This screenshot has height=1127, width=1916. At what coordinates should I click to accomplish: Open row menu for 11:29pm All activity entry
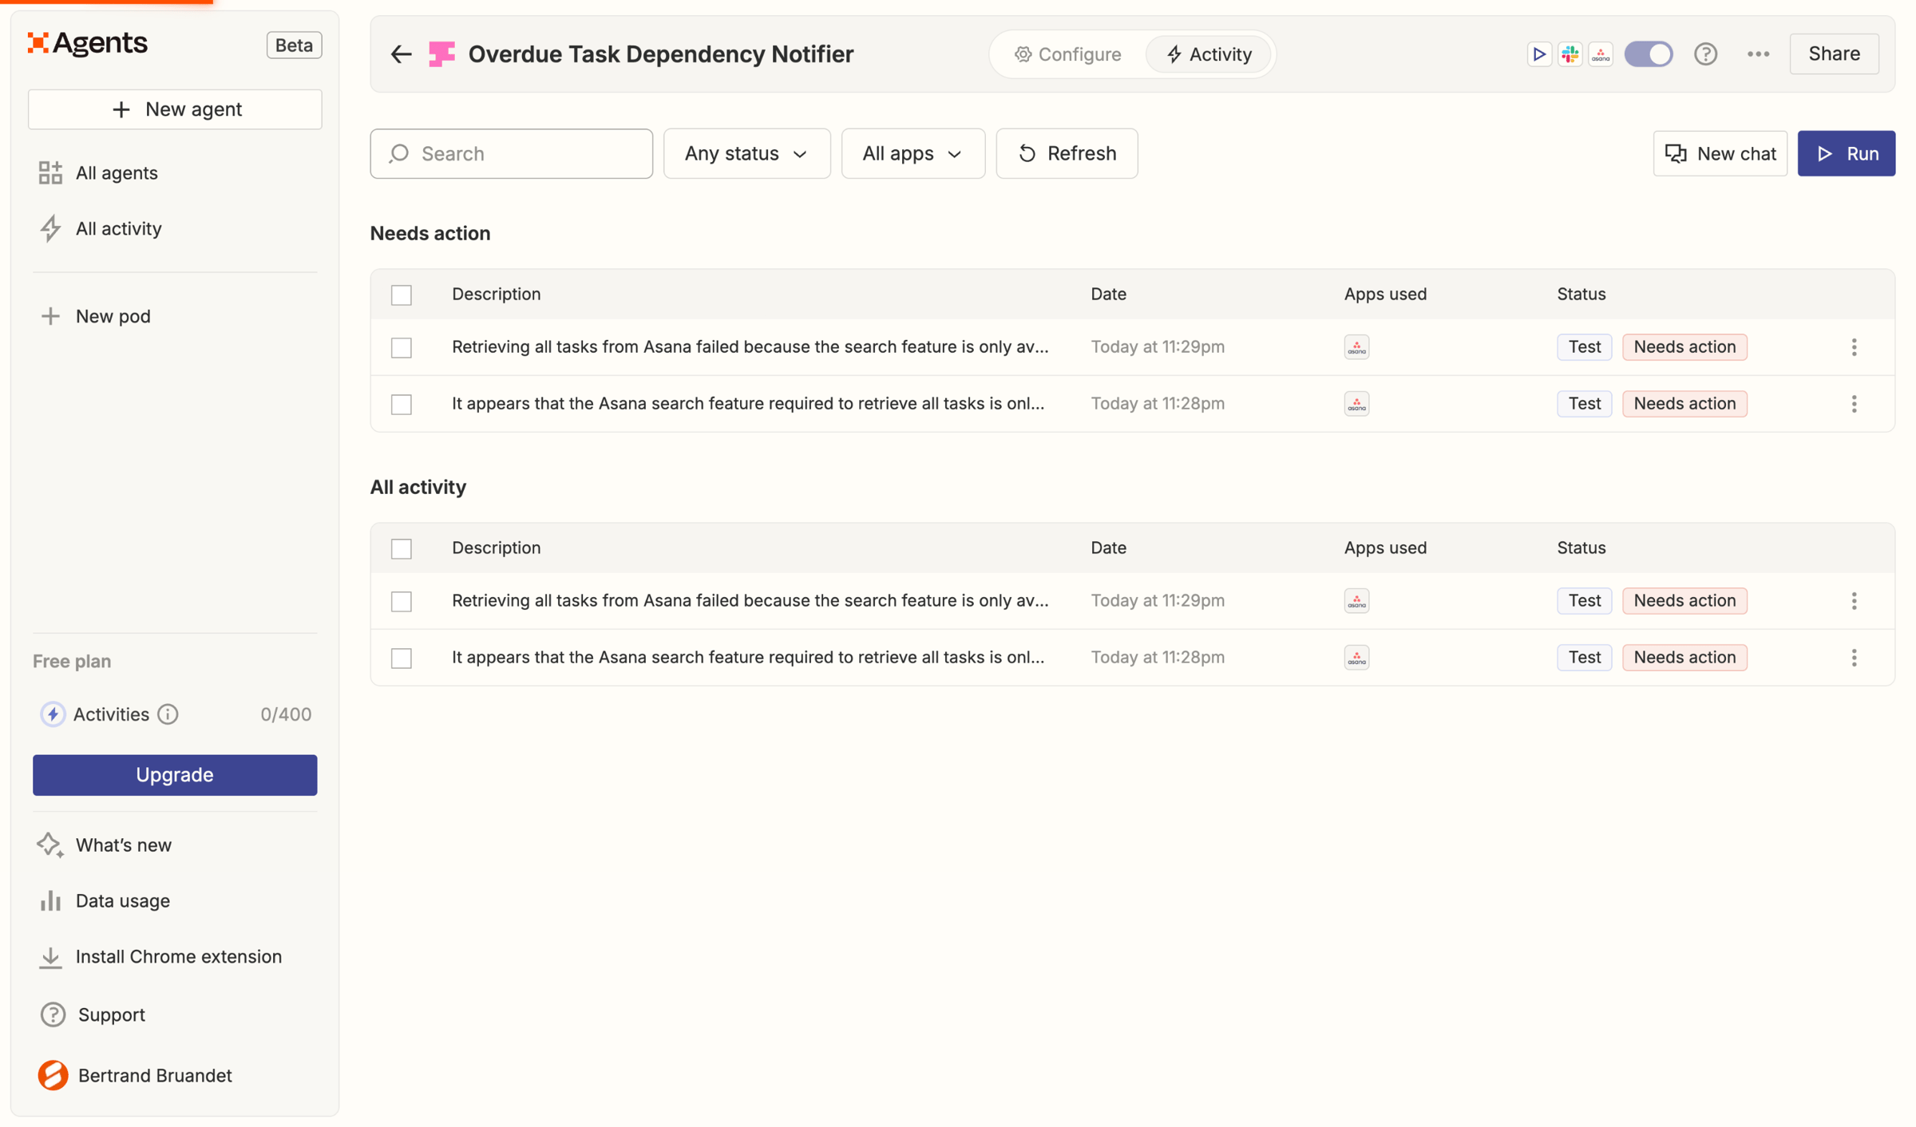tap(1854, 601)
